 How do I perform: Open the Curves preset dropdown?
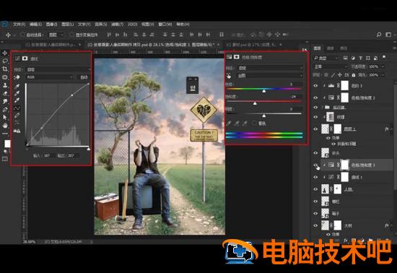(x=58, y=69)
